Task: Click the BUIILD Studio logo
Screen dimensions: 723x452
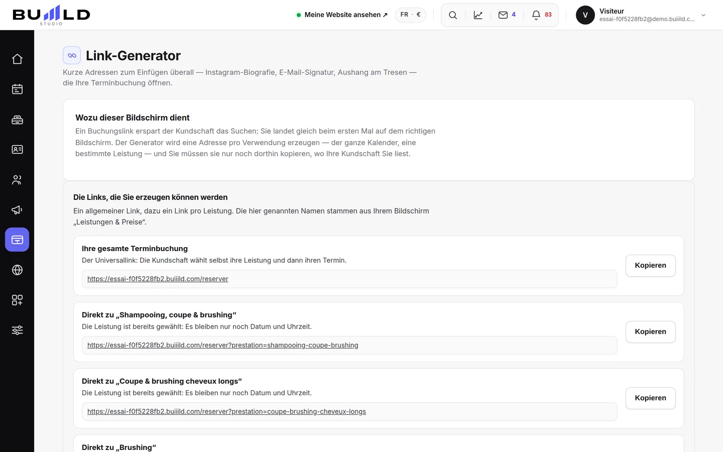Action: (x=51, y=15)
